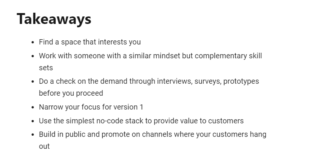Click the bullet dot beside "Build in public"
The image size is (310, 157).
click(x=33, y=135)
